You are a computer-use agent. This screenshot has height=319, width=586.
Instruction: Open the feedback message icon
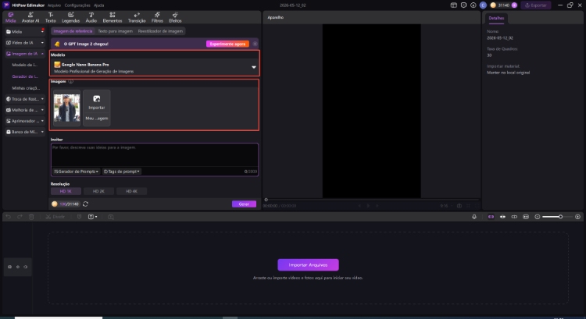coord(463,5)
